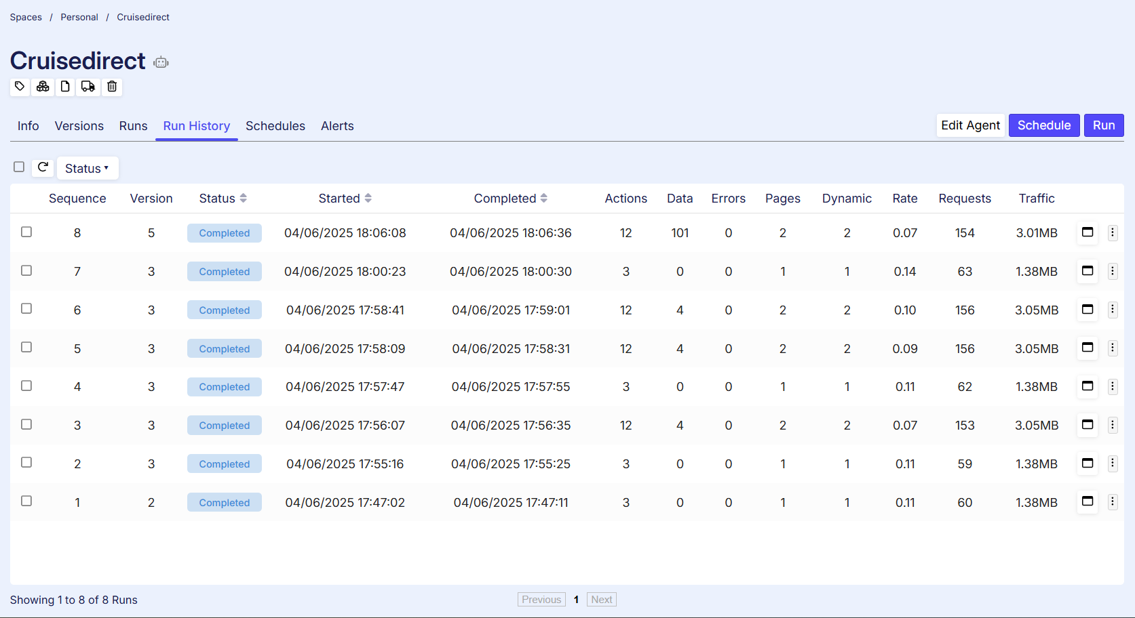
Task: Open the Schedules tab
Action: (x=275, y=126)
